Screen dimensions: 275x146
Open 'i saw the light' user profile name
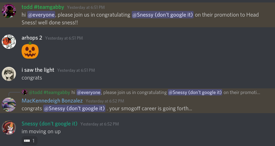[x=38, y=70]
